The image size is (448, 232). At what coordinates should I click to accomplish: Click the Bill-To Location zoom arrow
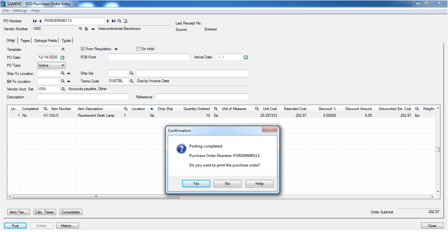click(68, 81)
